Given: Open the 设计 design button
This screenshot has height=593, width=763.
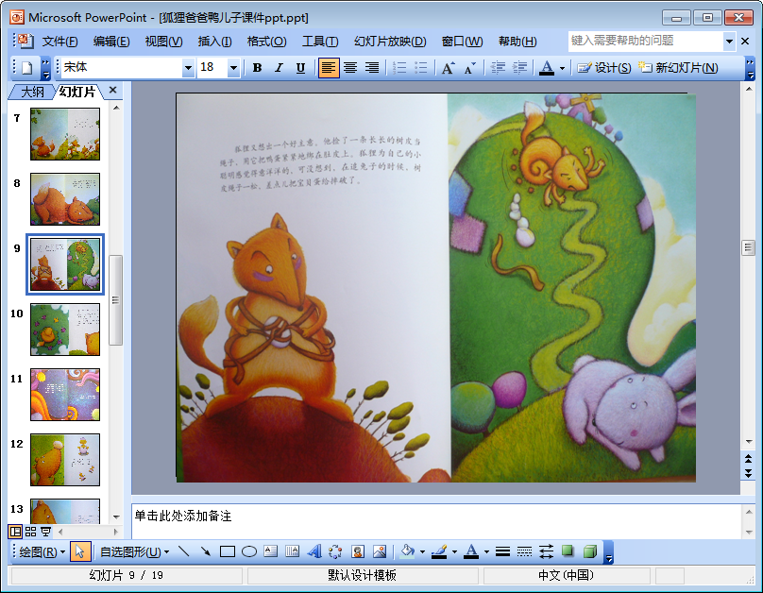Looking at the screenshot, I should 603,68.
